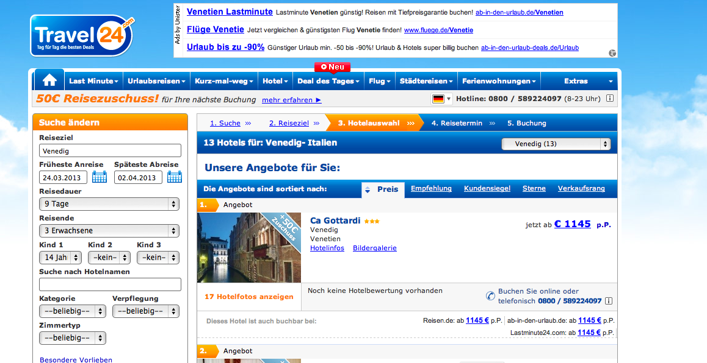Open calendar for Späteste Abreise date

pyautogui.click(x=174, y=177)
